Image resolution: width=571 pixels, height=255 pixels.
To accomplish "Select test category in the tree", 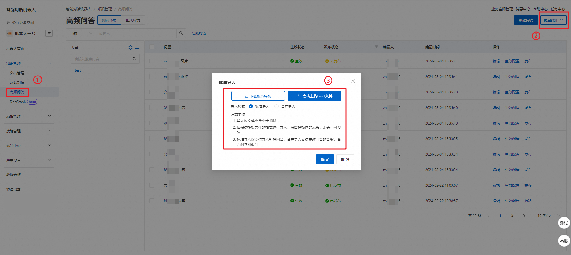I will 78,70.
